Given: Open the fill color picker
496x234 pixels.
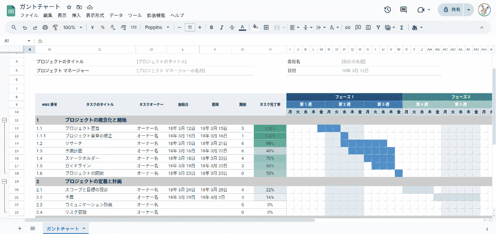Looking at the screenshot, I should 255,28.
